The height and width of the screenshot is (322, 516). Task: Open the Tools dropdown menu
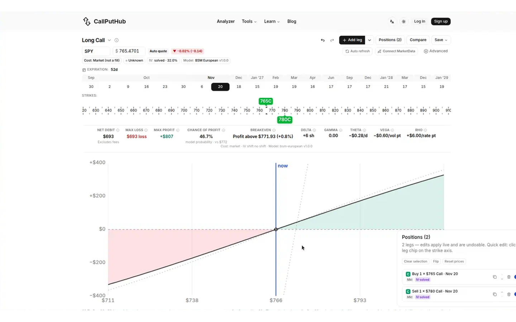point(249,21)
